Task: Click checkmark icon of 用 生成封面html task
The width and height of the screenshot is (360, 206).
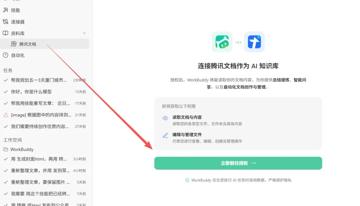Action: pyautogui.click(x=6, y=159)
